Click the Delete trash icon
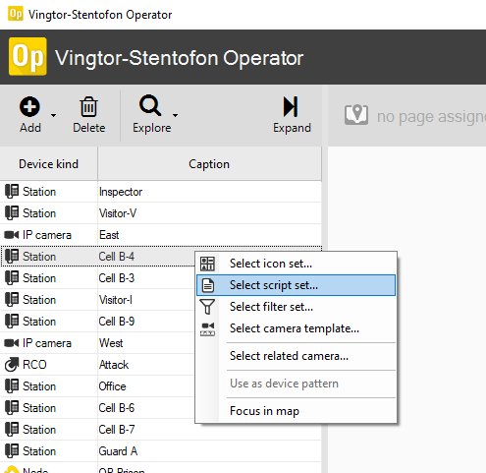Image resolution: width=486 pixels, height=473 pixels. [x=88, y=107]
